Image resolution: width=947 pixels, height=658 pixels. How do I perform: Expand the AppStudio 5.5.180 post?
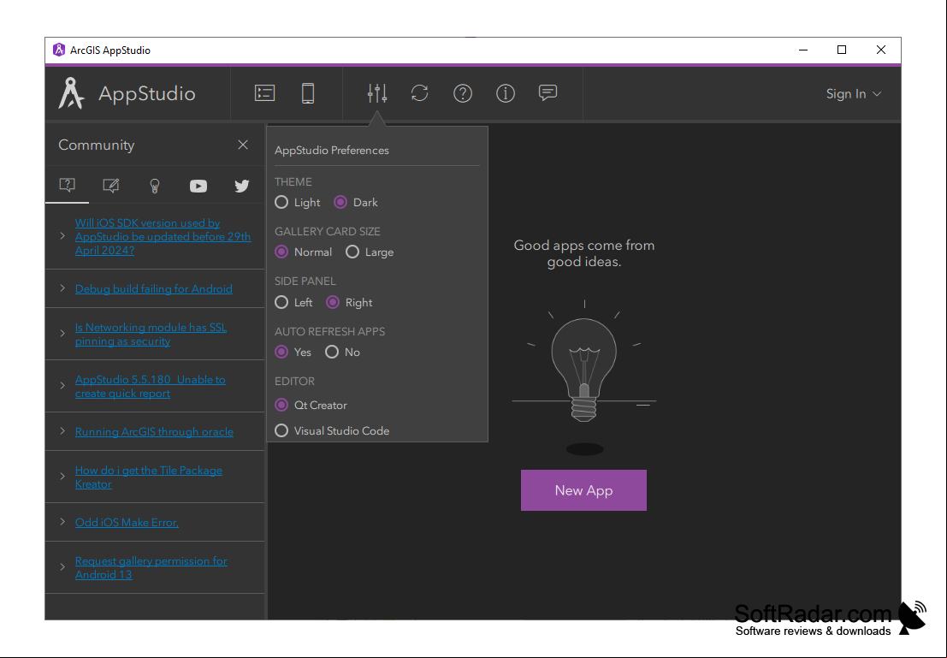click(62, 386)
